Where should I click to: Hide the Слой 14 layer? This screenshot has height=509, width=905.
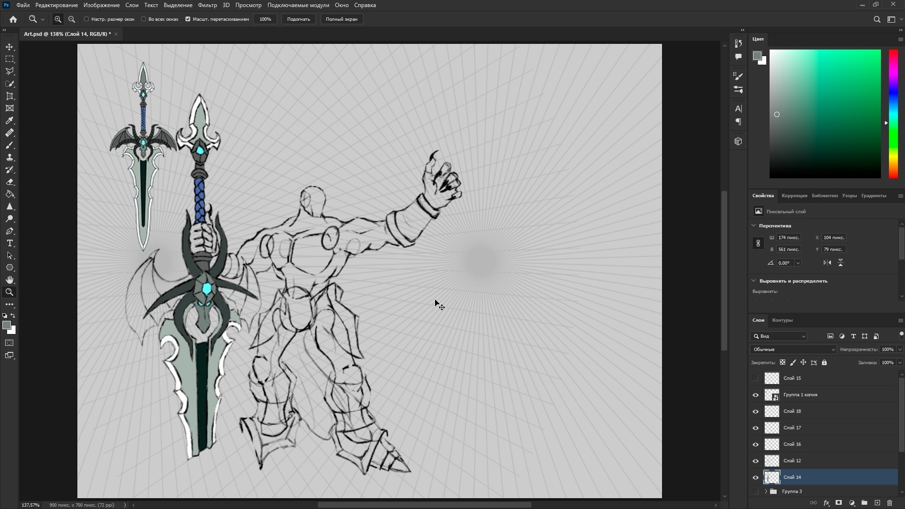pos(755,477)
